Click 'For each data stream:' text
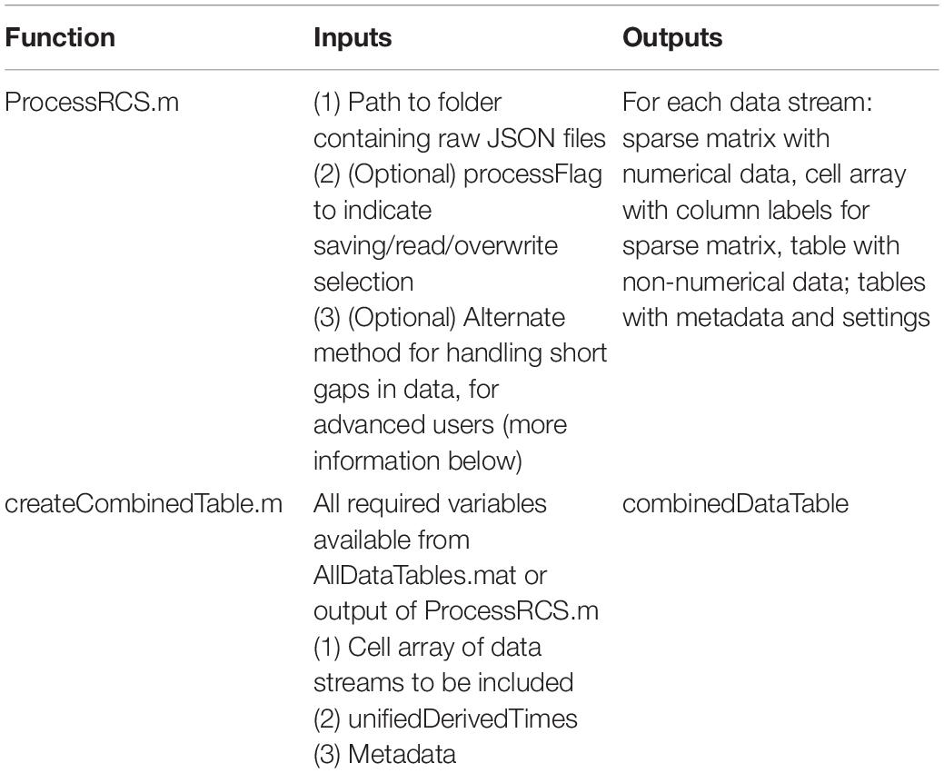Screen dimensions: 944x773 (x=747, y=103)
